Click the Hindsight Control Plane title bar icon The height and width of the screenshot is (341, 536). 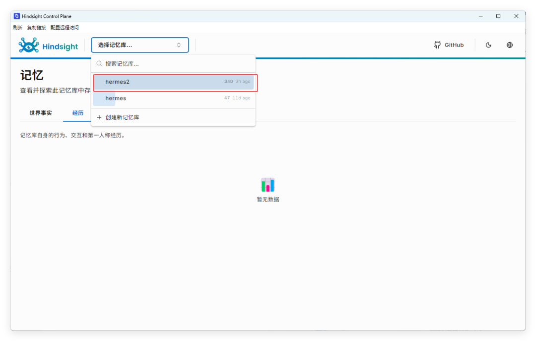(17, 16)
